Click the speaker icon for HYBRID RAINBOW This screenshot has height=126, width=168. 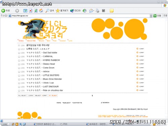(137, 60)
